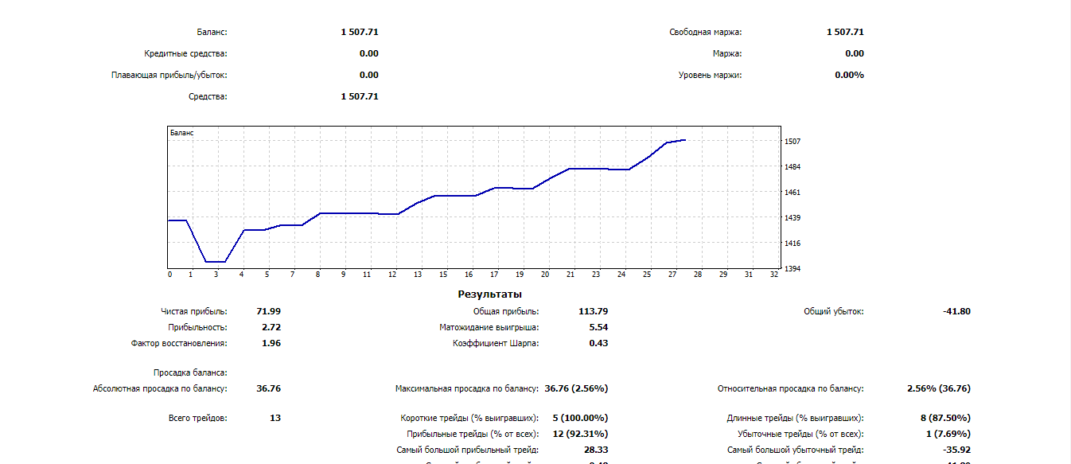Click the 1507 label on the chart axis
This screenshot has width=1071, height=464.
coord(793,142)
